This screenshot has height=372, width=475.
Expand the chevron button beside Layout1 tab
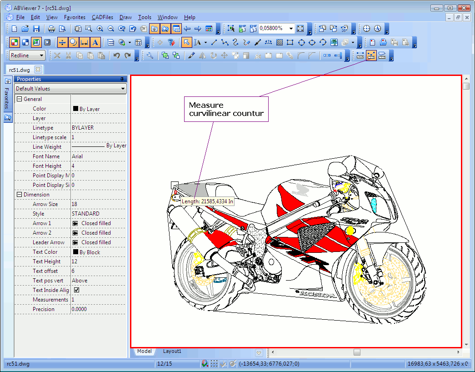259,352
